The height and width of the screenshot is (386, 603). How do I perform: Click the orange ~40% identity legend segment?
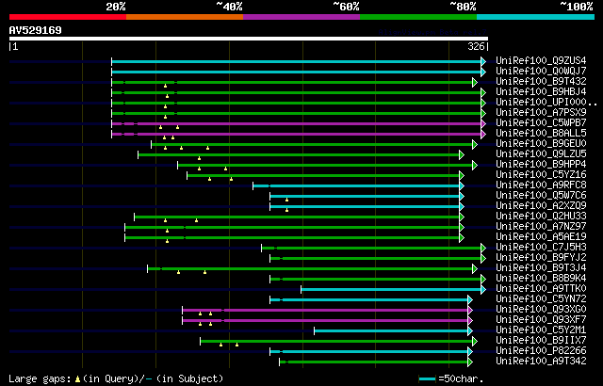[x=185, y=17]
